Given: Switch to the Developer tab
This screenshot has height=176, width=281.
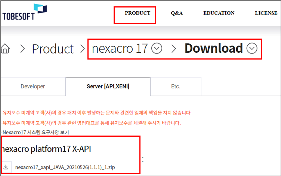Looking at the screenshot, I should pos(33,87).
